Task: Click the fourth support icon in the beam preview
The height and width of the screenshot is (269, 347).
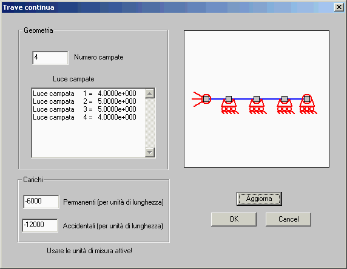Action: tap(285, 105)
